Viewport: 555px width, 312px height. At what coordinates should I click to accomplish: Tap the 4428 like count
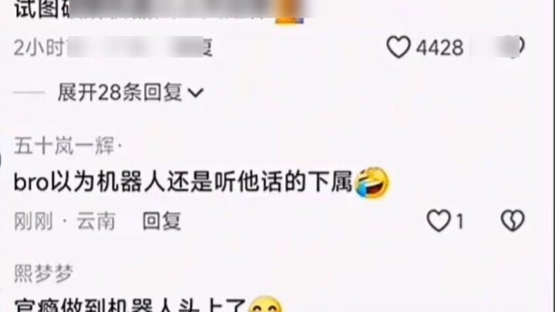tap(439, 48)
